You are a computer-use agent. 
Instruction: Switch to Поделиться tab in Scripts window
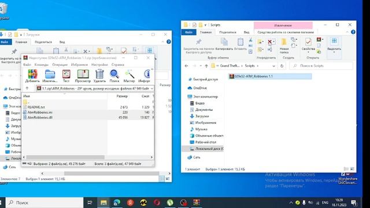(x=227, y=32)
